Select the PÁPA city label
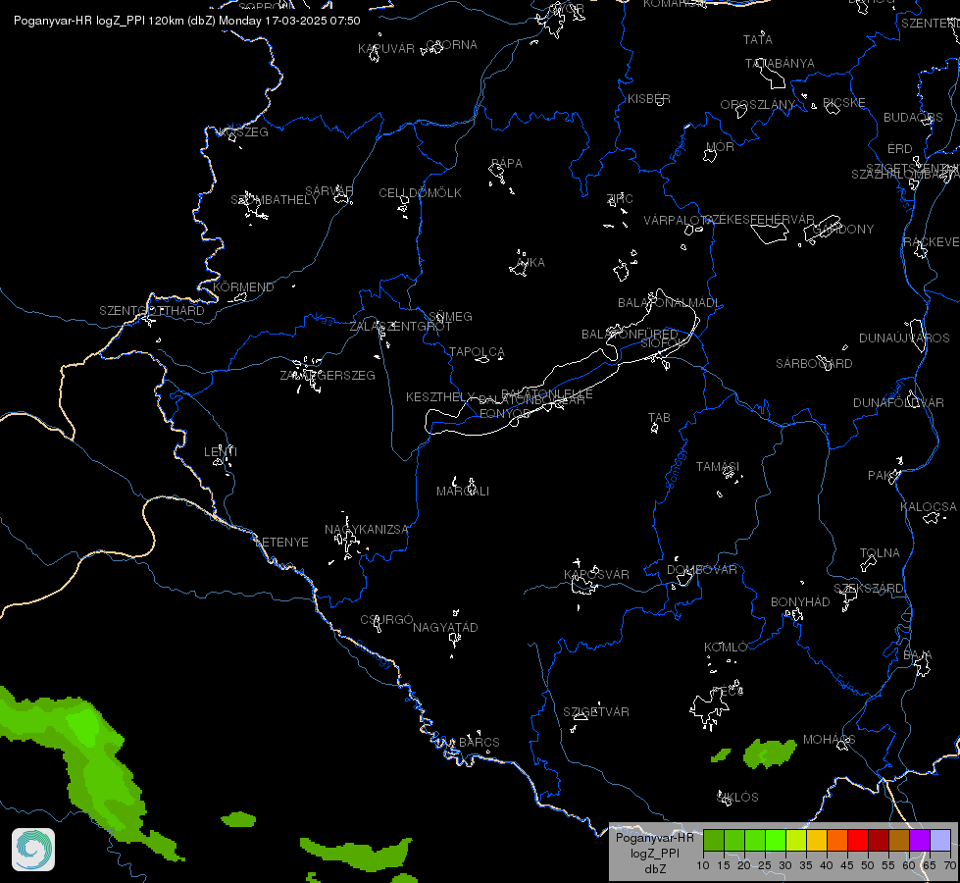The width and height of the screenshot is (960, 883). pos(507,164)
